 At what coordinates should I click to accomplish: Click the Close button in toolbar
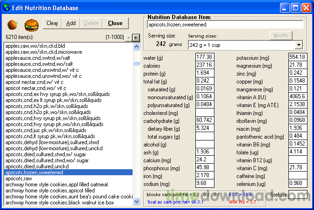[x=115, y=23]
